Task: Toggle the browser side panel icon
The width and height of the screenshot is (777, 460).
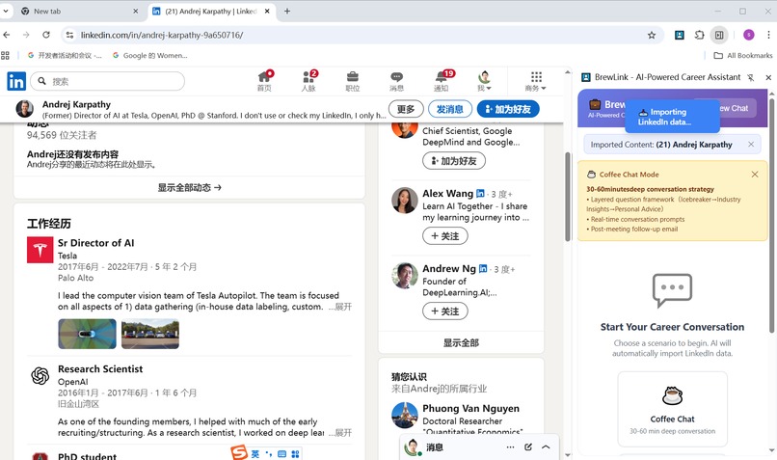Action: [719, 35]
